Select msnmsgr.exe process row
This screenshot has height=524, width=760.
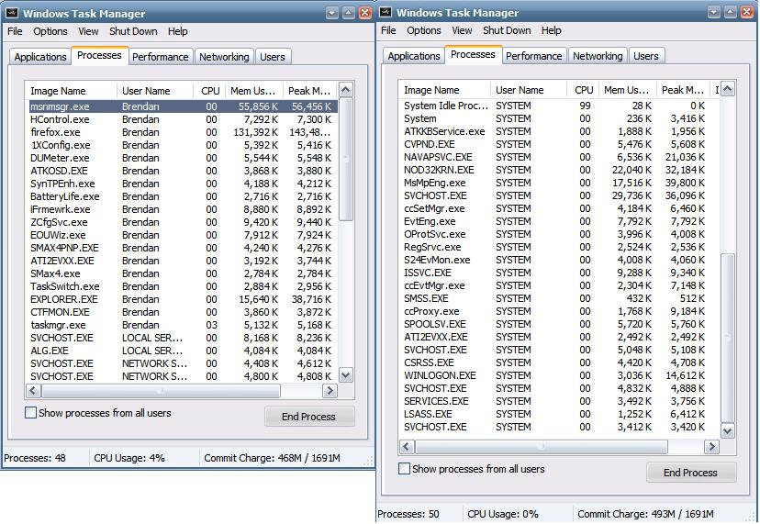pyautogui.click(x=183, y=106)
